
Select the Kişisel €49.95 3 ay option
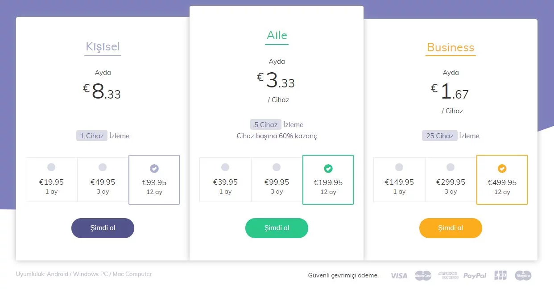(x=103, y=180)
